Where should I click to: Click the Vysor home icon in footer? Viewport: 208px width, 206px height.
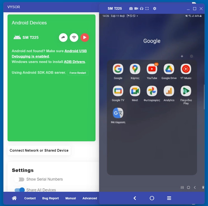tap(14, 198)
